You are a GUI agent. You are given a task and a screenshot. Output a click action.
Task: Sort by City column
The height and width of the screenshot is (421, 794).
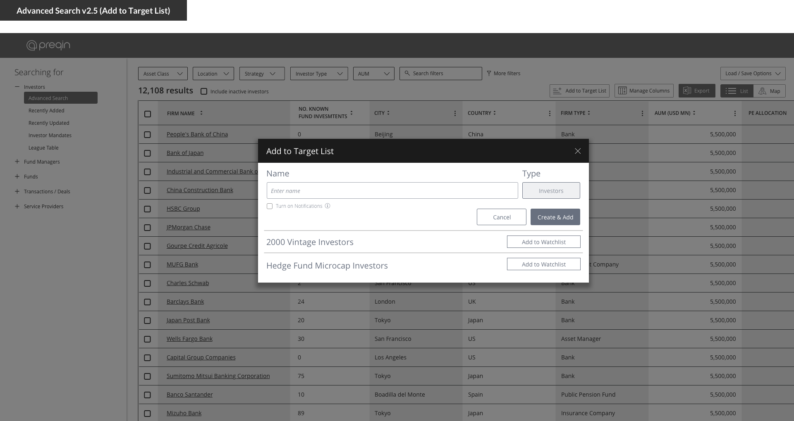tap(388, 113)
